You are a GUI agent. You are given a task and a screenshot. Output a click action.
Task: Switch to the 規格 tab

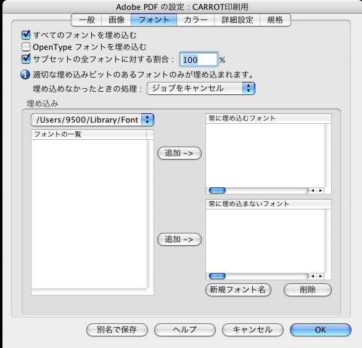tap(275, 20)
